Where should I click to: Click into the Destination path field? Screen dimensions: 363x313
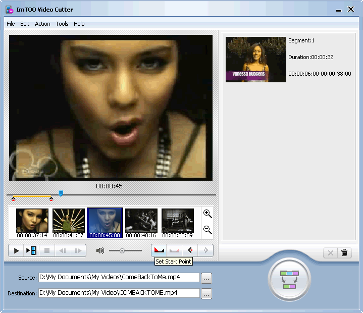click(x=119, y=293)
